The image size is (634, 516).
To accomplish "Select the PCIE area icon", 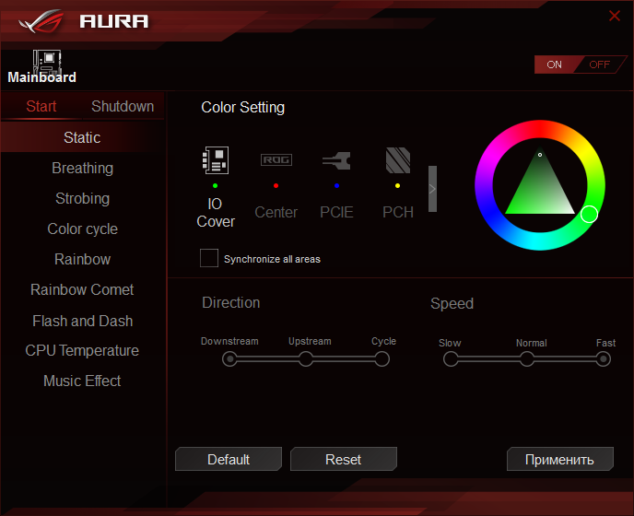I will [x=337, y=160].
